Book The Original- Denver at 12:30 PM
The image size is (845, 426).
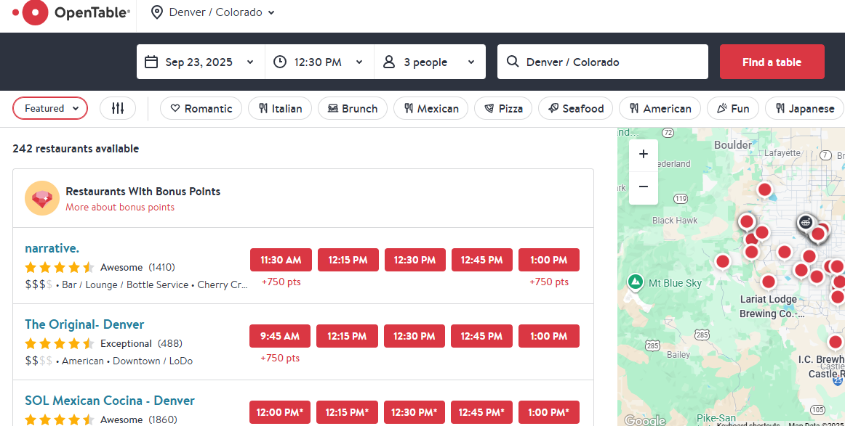pyautogui.click(x=415, y=336)
